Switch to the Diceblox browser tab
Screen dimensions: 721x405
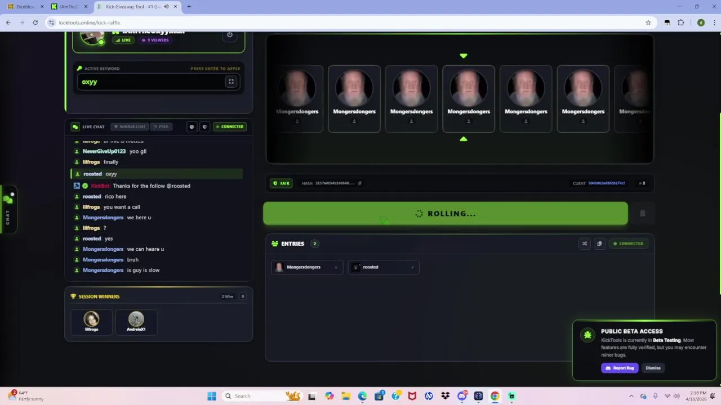tap(25, 7)
